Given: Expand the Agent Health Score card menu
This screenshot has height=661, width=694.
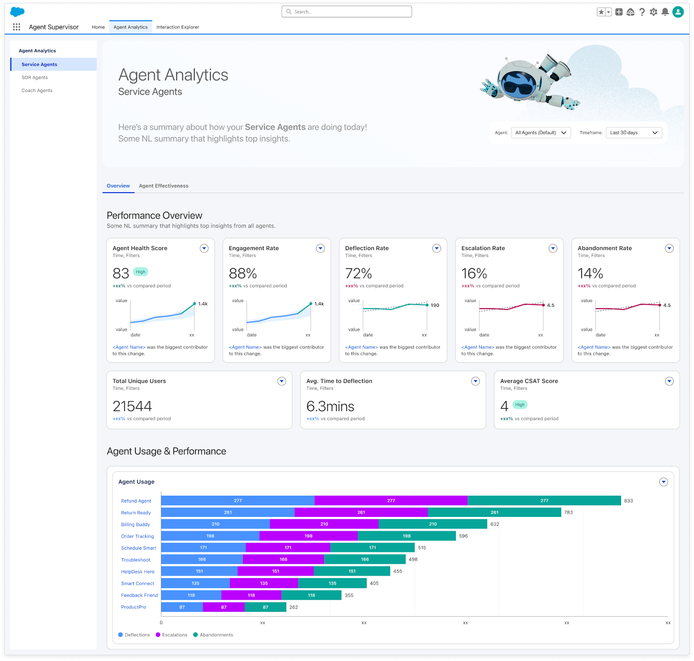Looking at the screenshot, I should point(204,248).
